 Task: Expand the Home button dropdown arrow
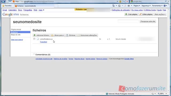(116, 6)
